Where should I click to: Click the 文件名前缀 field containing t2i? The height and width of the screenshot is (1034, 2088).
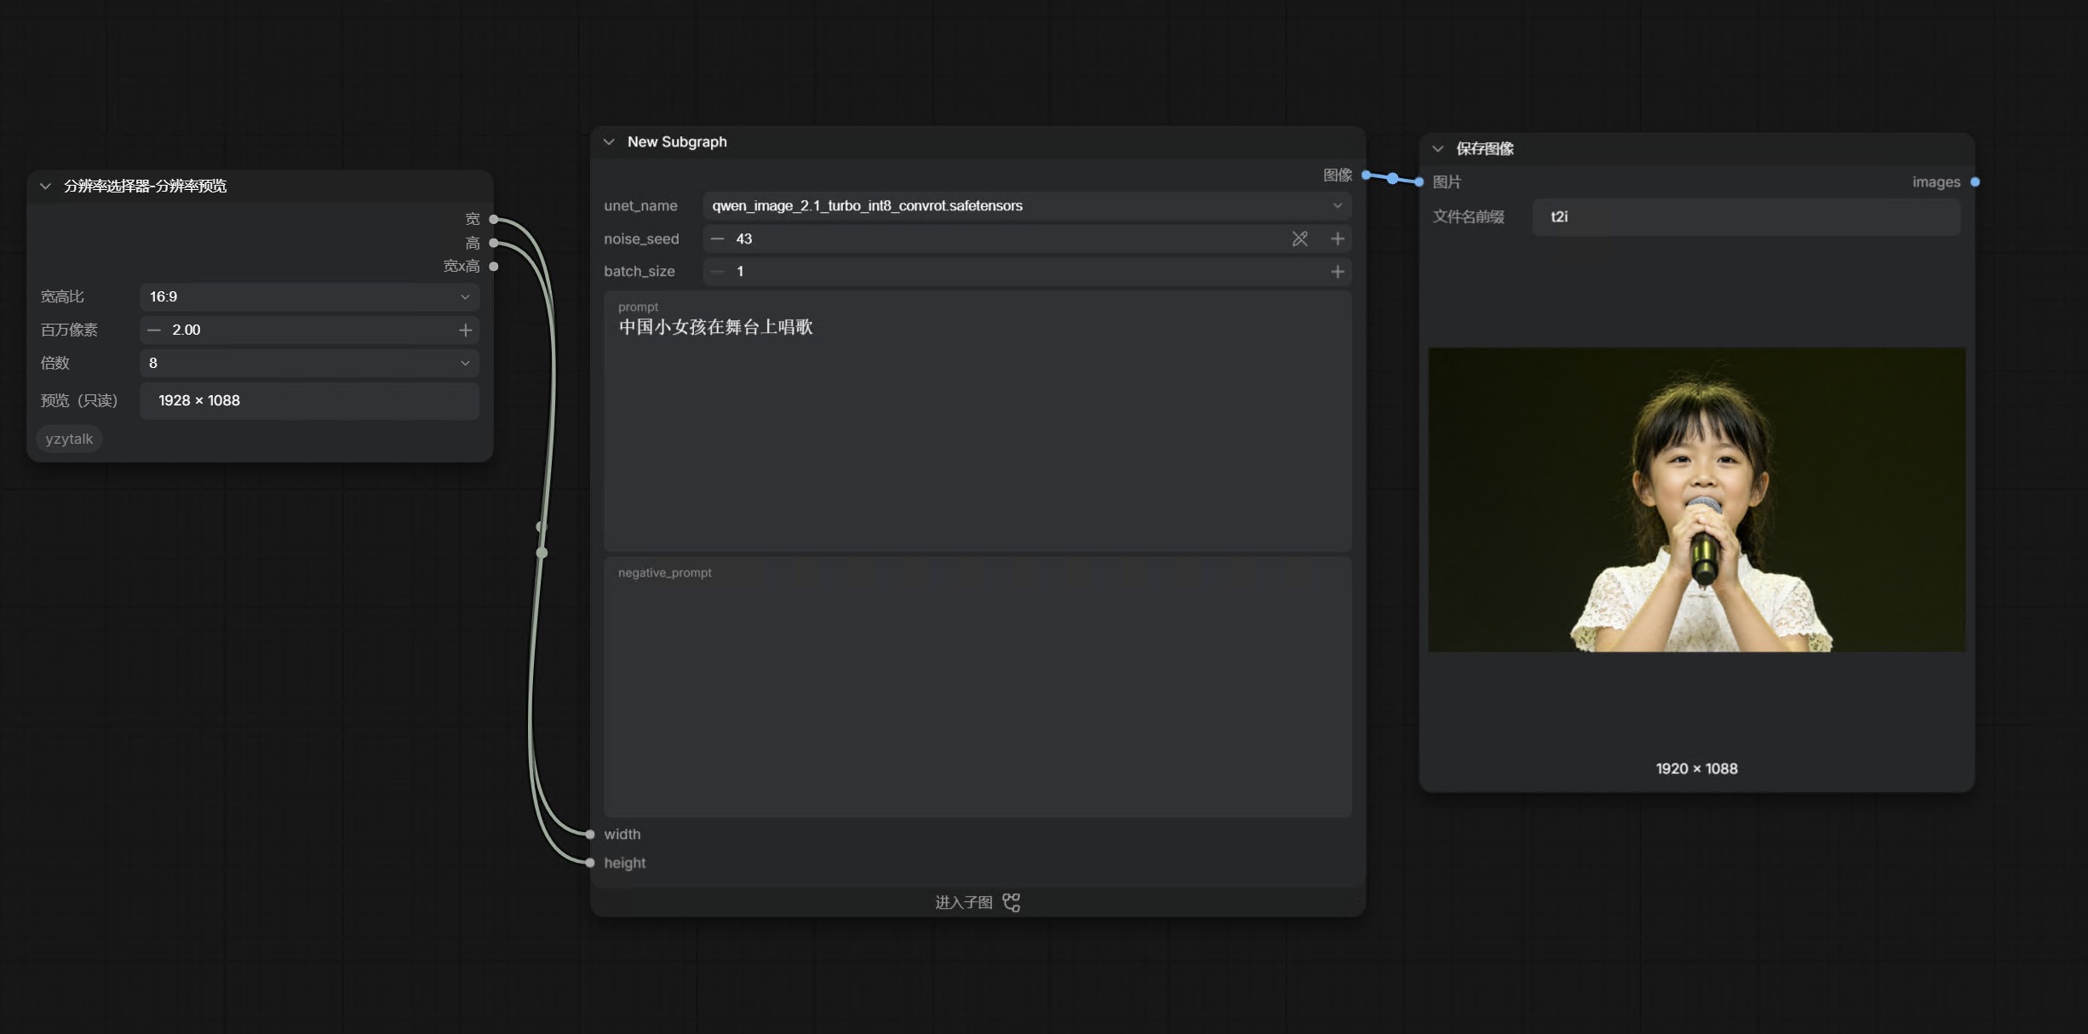point(1746,216)
